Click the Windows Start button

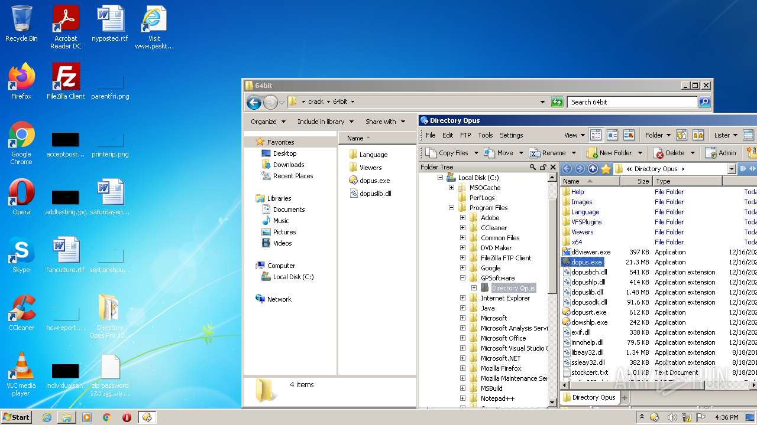17,417
